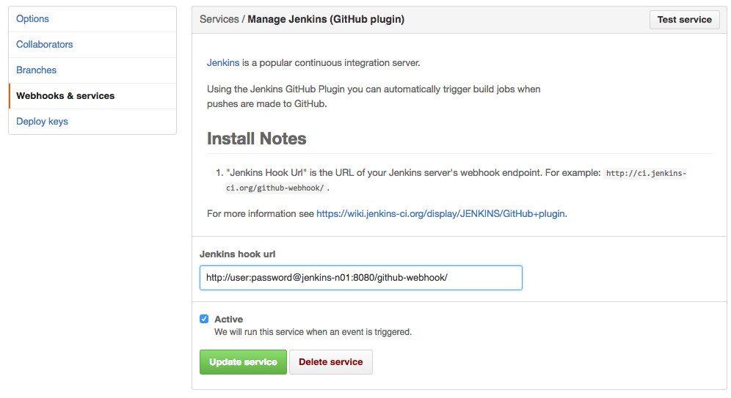Click text 'We will run this service when an event is triggered.'

pyautogui.click(x=313, y=332)
